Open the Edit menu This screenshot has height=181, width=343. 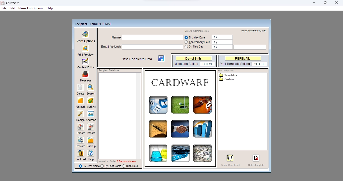tap(12, 8)
